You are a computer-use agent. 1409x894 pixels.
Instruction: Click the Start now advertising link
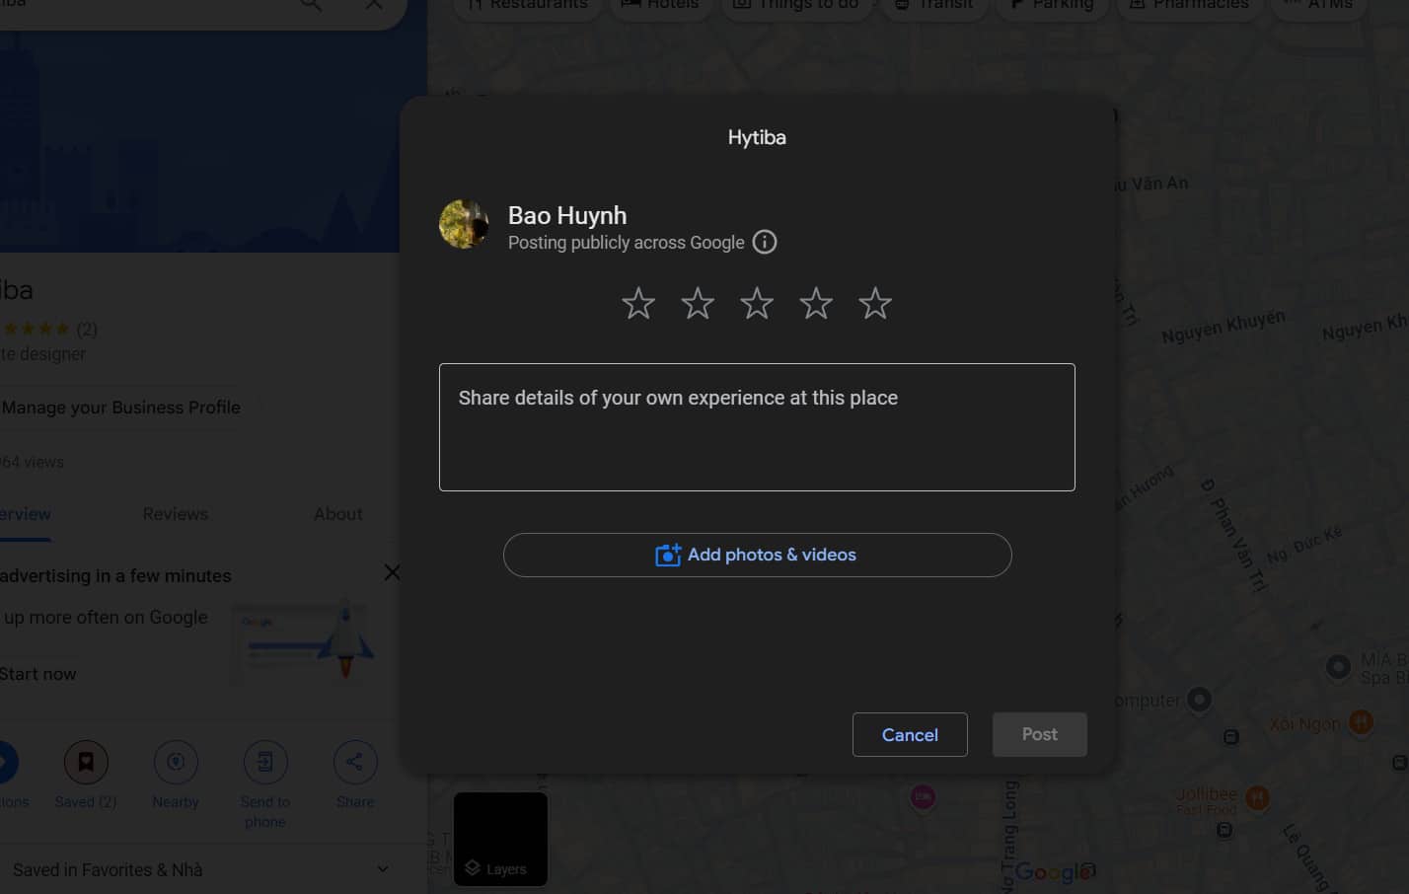coord(37,674)
